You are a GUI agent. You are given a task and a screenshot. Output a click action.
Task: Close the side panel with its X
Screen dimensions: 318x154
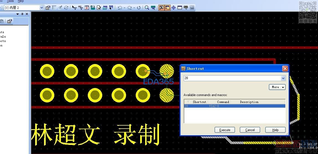click(x=27, y=14)
